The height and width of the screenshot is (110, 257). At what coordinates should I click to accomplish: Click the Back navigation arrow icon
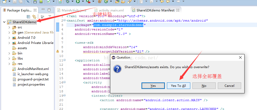click(168, 2)
